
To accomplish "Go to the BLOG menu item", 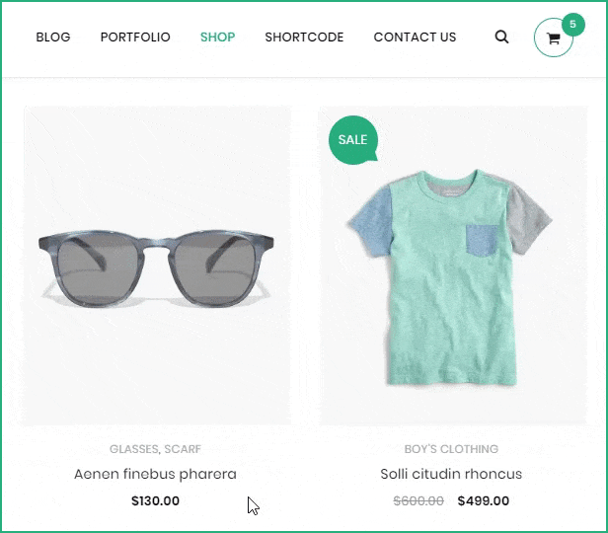I will point(53,38).
